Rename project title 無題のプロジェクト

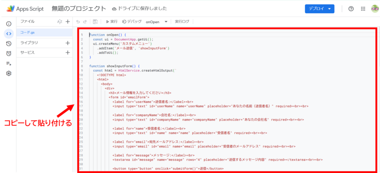pyautogui.click(x=79, y=9)
